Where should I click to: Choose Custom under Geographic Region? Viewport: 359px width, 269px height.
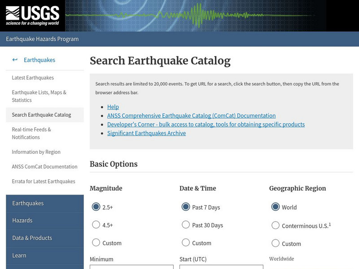tap(276, 243)
